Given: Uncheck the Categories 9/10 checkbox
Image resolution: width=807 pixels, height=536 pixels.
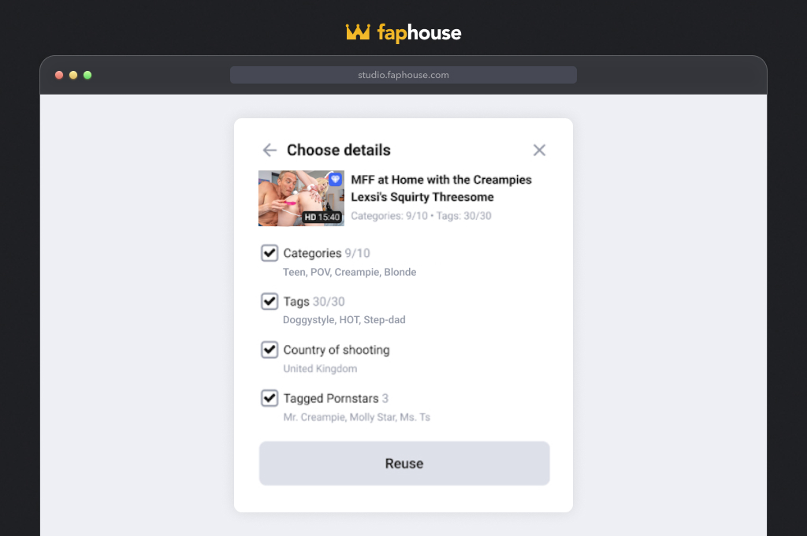Looking at the screenshot, I should click(270, 253).
